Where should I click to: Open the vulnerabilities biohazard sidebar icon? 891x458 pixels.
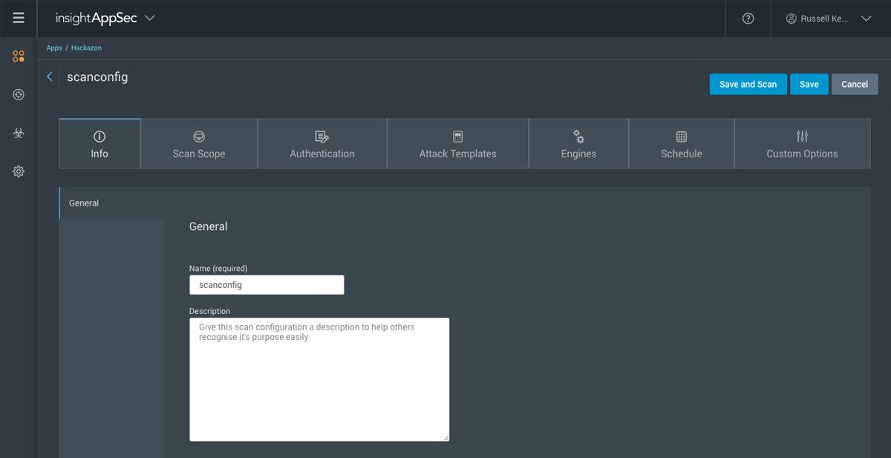pyautogui.click(x=19, y=134)
